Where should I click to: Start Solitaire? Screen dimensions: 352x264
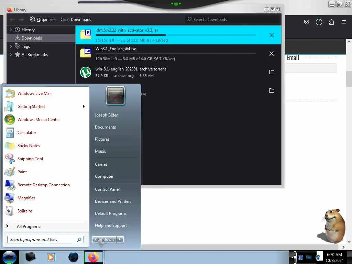tap(46, 211)
